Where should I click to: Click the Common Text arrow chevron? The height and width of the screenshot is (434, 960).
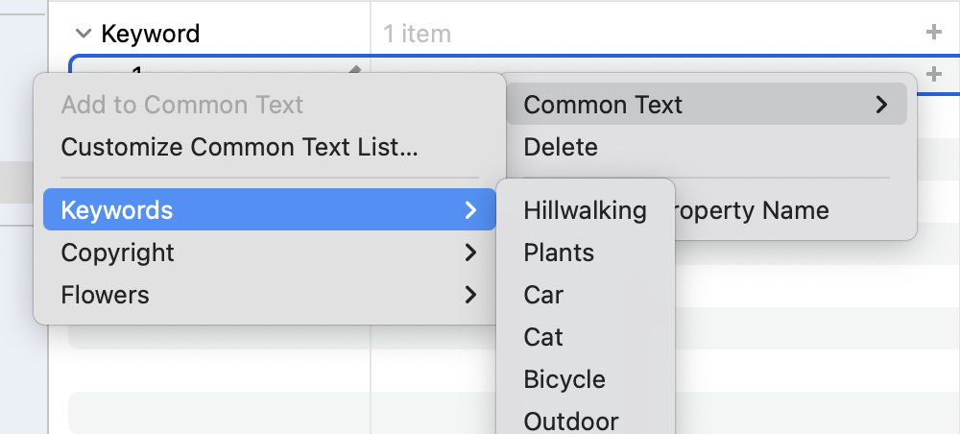(881, 105)
